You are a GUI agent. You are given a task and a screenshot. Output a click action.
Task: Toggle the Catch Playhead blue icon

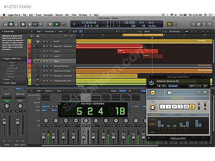click(x=81, y=32)
